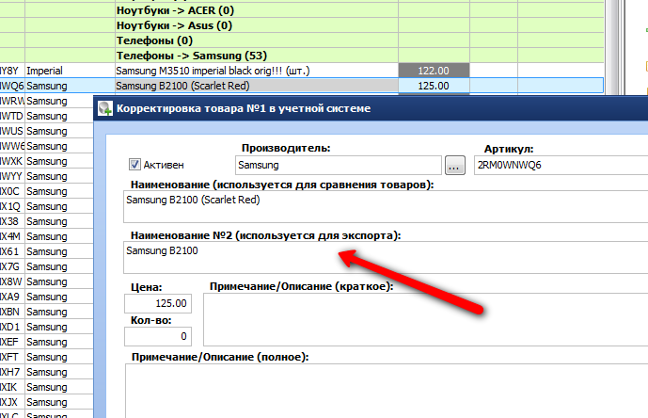
Task: Click Samsung cell in the IX8W row
Action: point(59,281)
